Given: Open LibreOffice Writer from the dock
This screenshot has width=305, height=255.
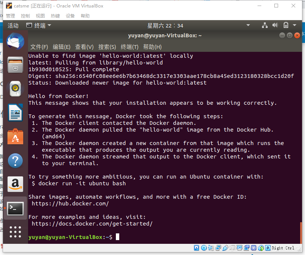Looking at the screenshot, I should (15, 113).
